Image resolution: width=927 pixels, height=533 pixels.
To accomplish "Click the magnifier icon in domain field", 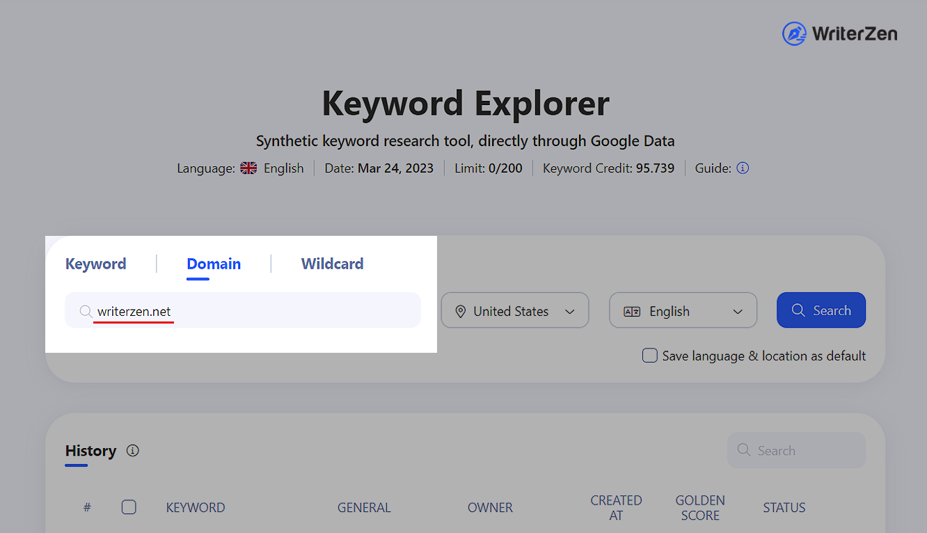I will tap(86, 312).
